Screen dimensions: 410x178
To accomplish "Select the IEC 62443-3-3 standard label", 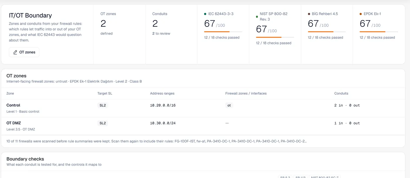I will (221, 14).
